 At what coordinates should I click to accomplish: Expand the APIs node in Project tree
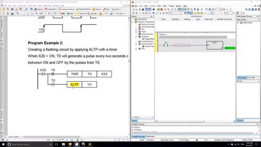(136, 49)
